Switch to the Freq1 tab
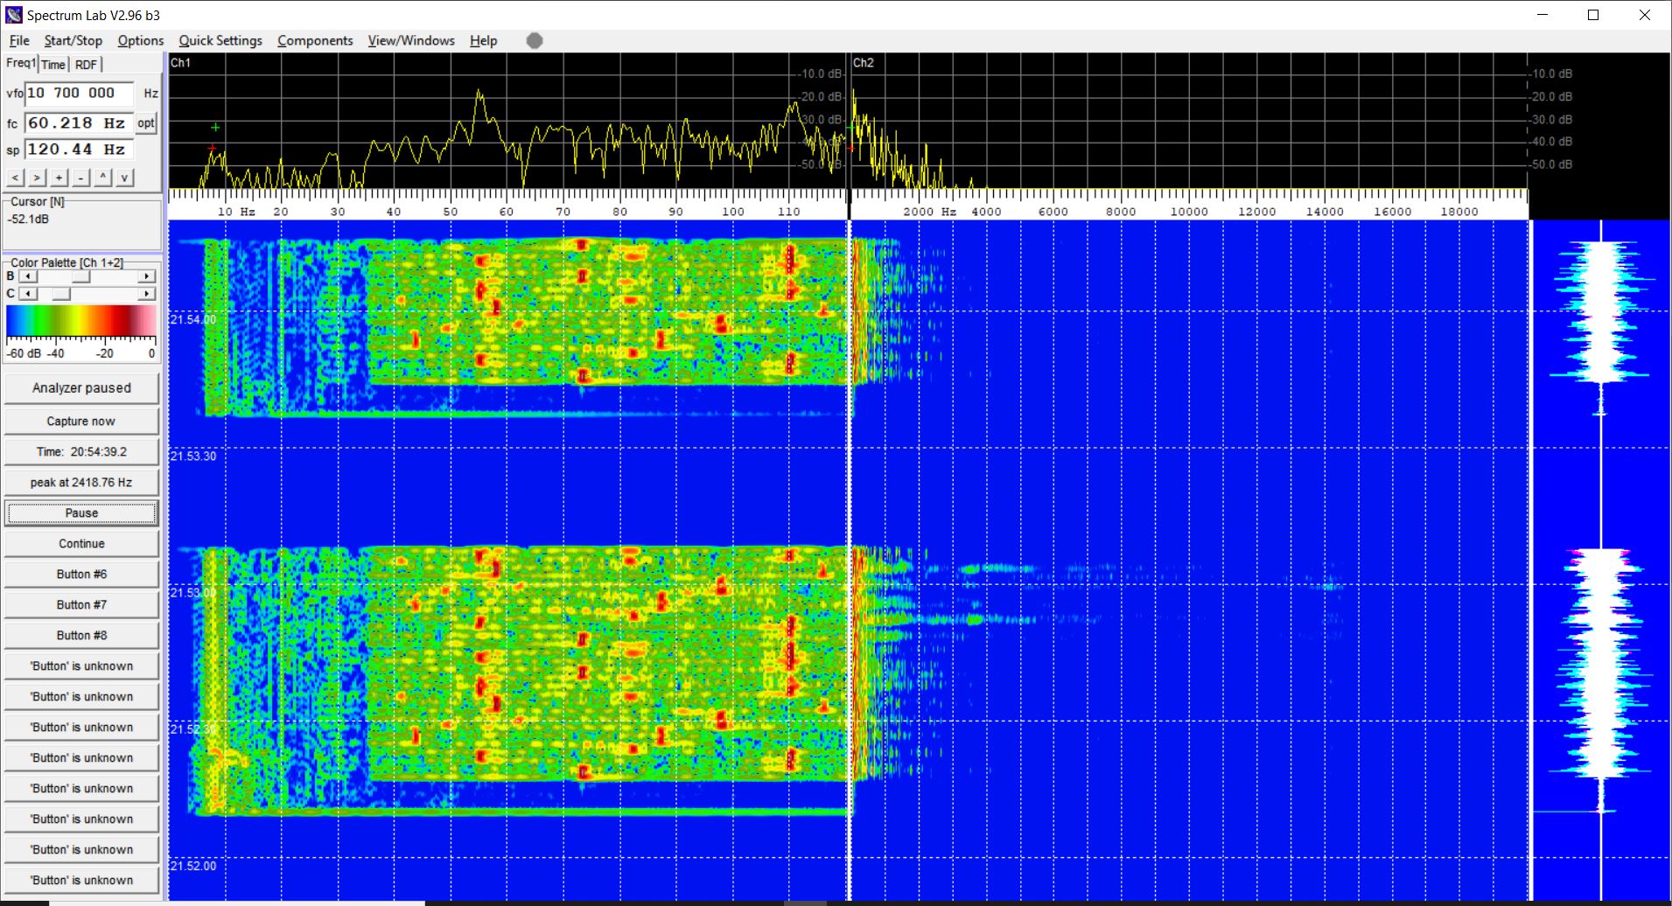 click(x=21, y=63)
